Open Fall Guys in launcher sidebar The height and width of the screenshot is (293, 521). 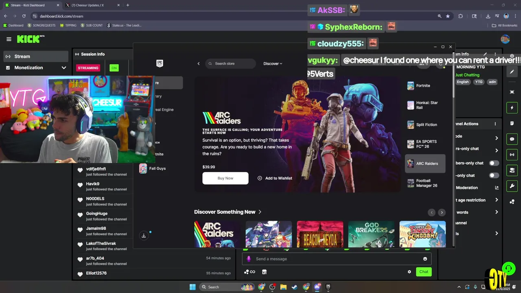point(157,168)
